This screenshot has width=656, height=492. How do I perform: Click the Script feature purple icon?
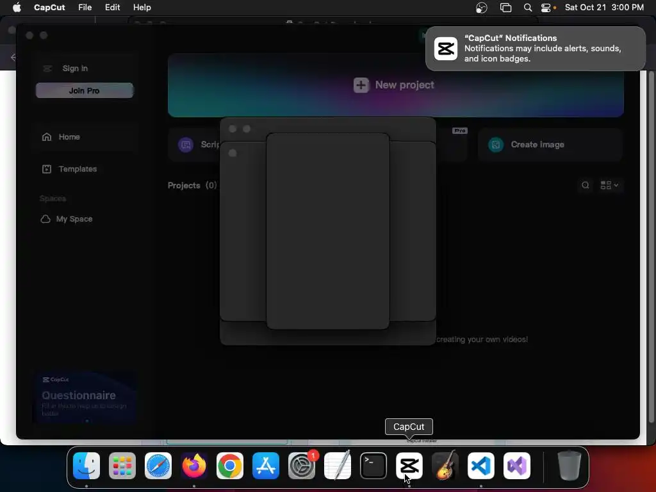tap(186, 145)
